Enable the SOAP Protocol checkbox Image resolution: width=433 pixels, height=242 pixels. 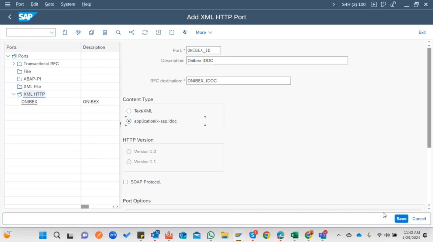click(x=125, y=182)
